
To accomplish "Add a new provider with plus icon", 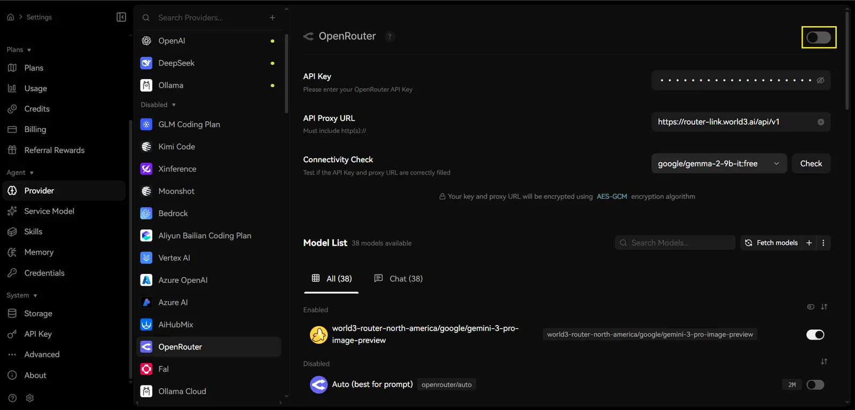I will point(273,18).
